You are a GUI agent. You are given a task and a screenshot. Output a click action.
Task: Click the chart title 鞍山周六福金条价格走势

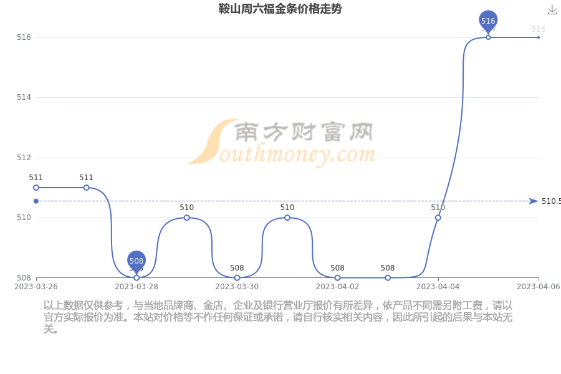click(x=280, y=9)
